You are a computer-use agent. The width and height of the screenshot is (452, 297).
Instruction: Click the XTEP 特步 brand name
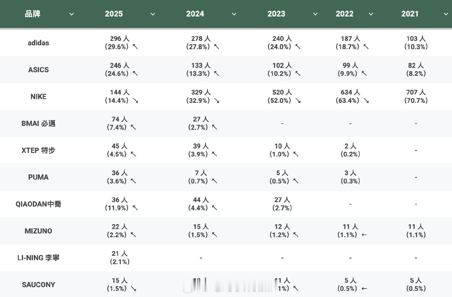click(38, 150)
